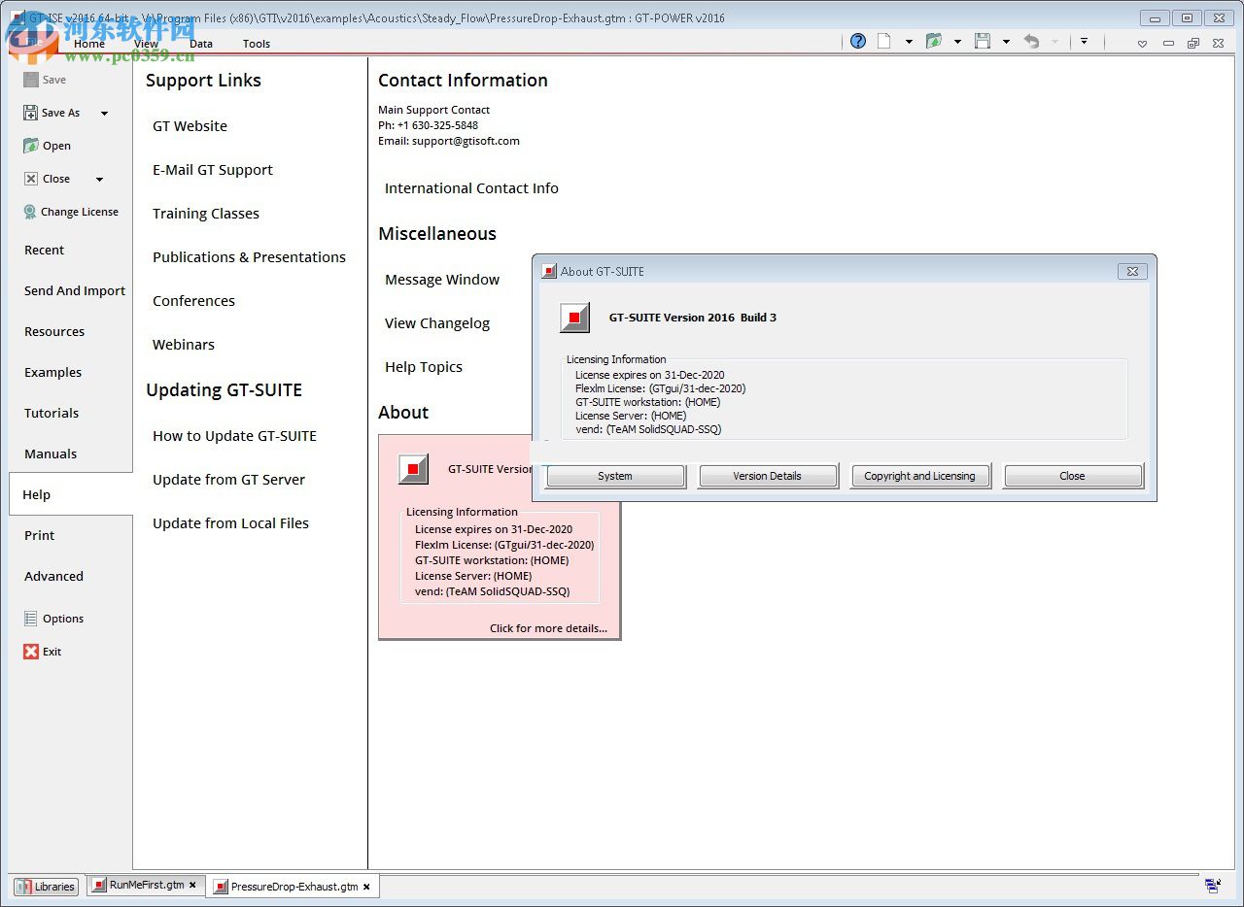Select Examples in the sidebar
The image size is (1244, 907).
[53, 372]
